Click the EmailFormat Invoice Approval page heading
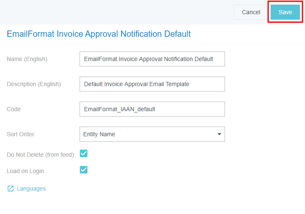The height and width of the screenshot is (214, 305). click(99, 34)
